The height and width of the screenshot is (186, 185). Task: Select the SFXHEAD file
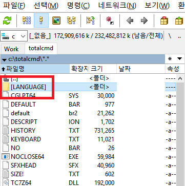tap(89, 166)
